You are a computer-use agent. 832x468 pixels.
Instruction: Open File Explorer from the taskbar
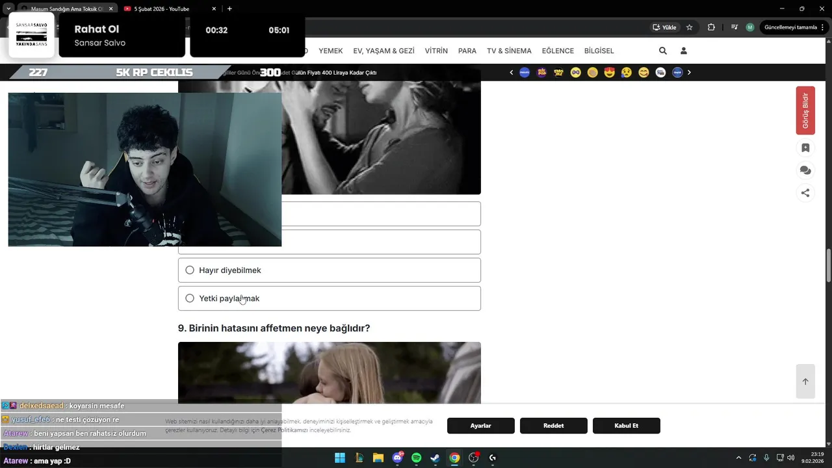[x=378, y=458]
